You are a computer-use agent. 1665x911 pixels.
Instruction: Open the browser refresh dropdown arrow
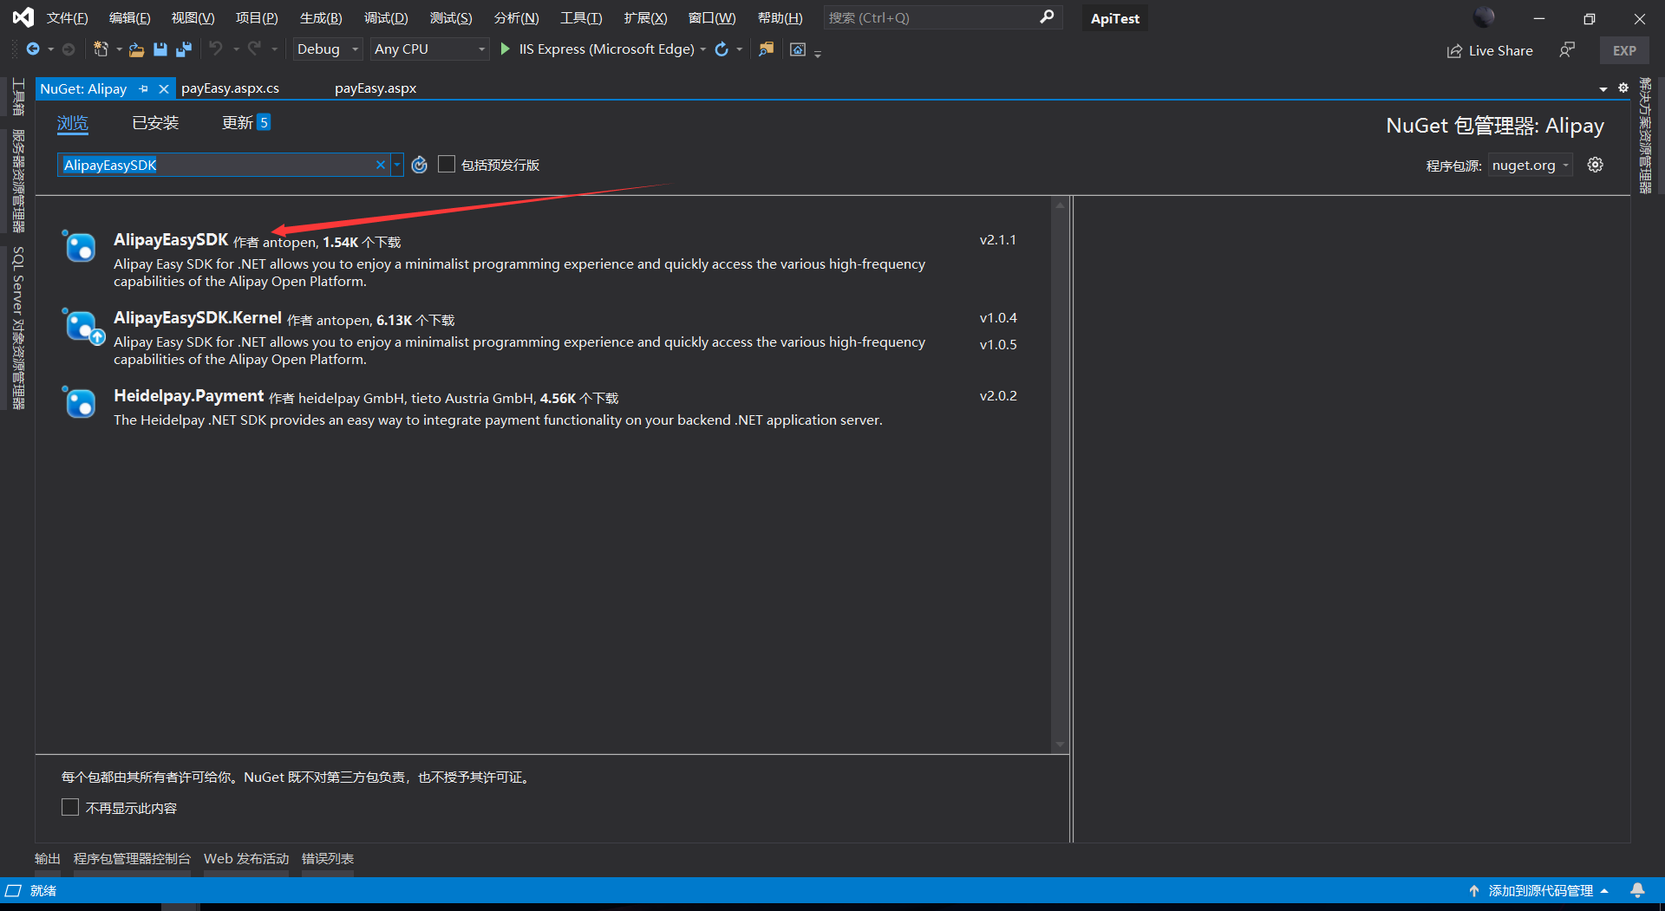[x=739, y=49]
